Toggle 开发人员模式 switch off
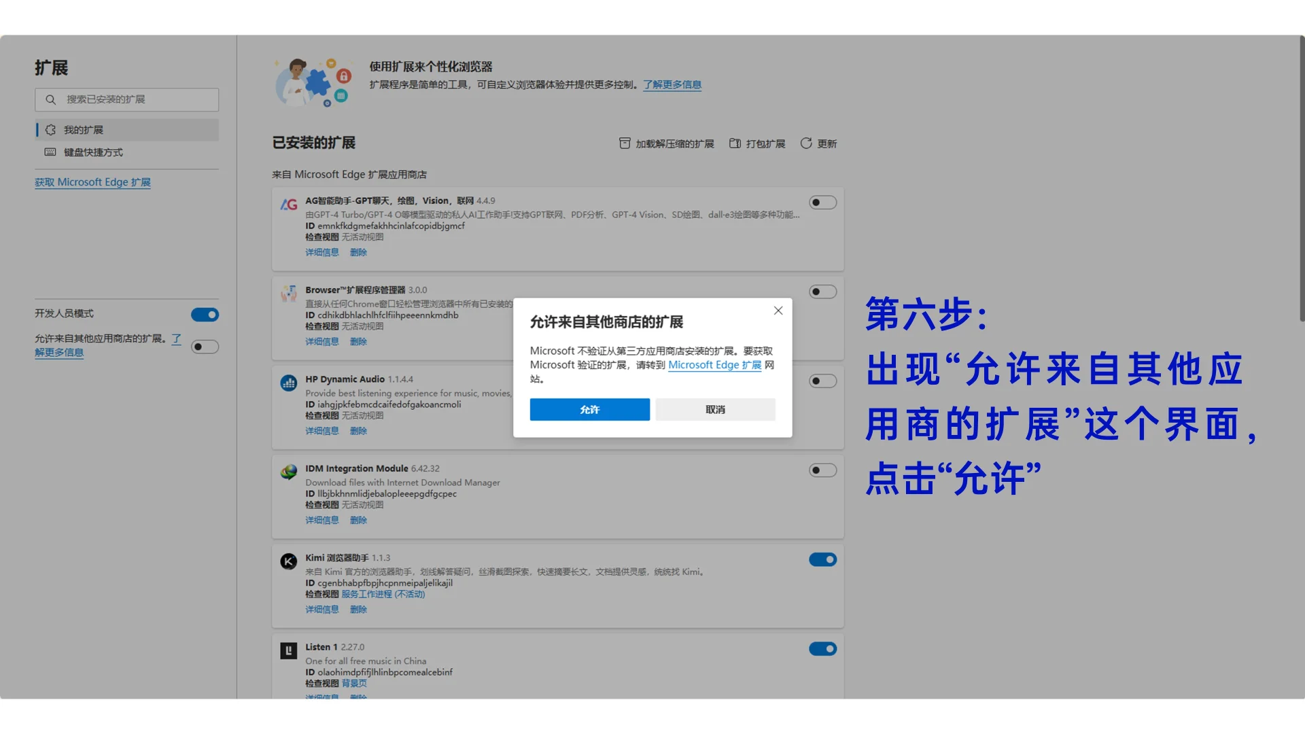 pyautogui.click(x=205, y=315)
